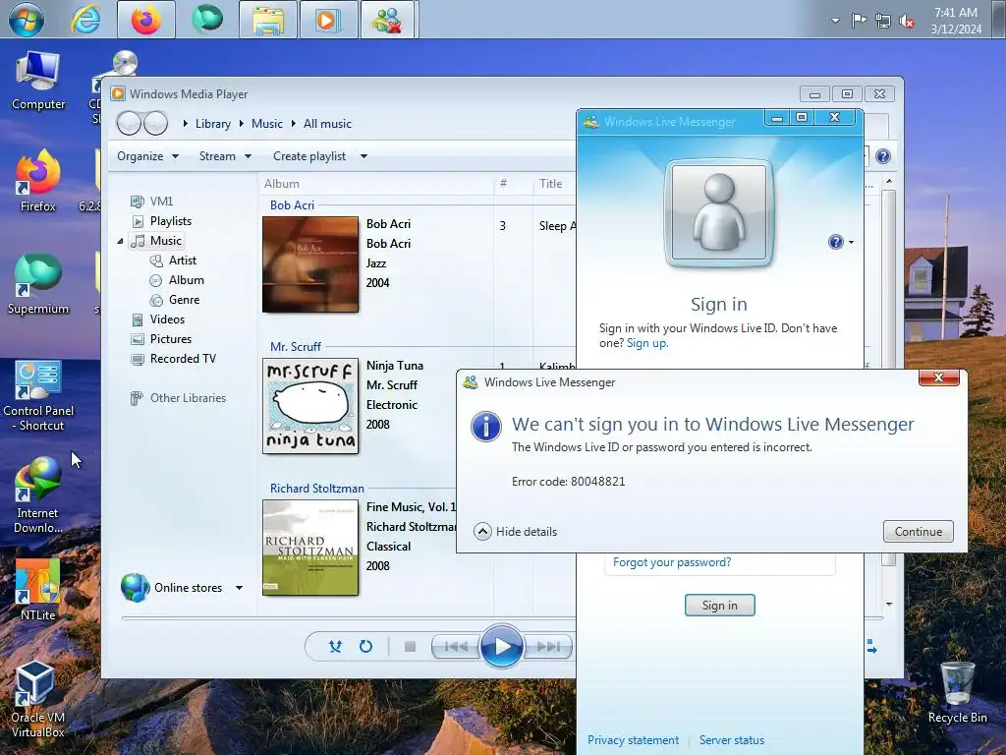
Task: Click the Ninja Tuna album cover
Action: pyautogui.click(x=310, y=406)
